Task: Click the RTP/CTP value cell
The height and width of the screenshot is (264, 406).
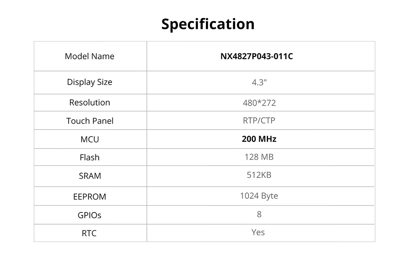Action: pos(259,121)
